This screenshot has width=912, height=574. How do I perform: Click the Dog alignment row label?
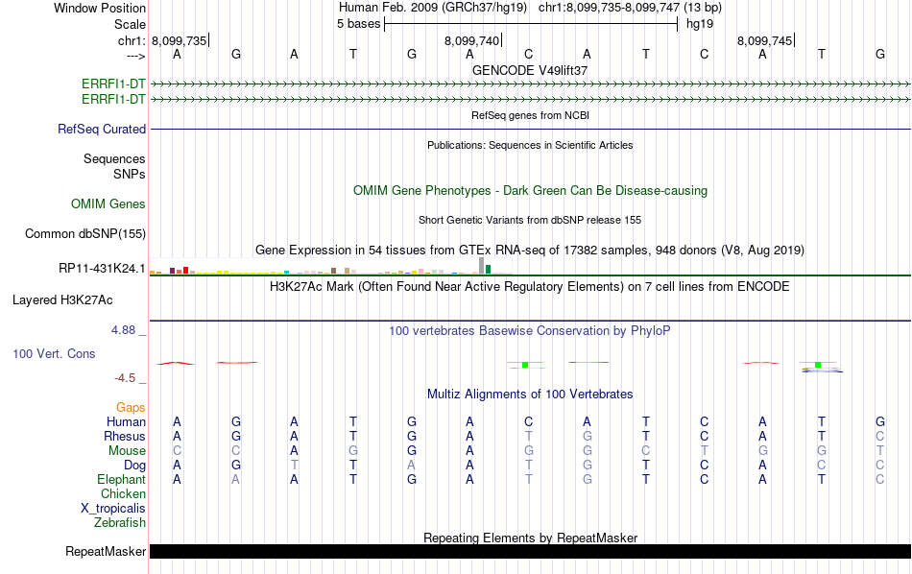(x=134, y=466)
